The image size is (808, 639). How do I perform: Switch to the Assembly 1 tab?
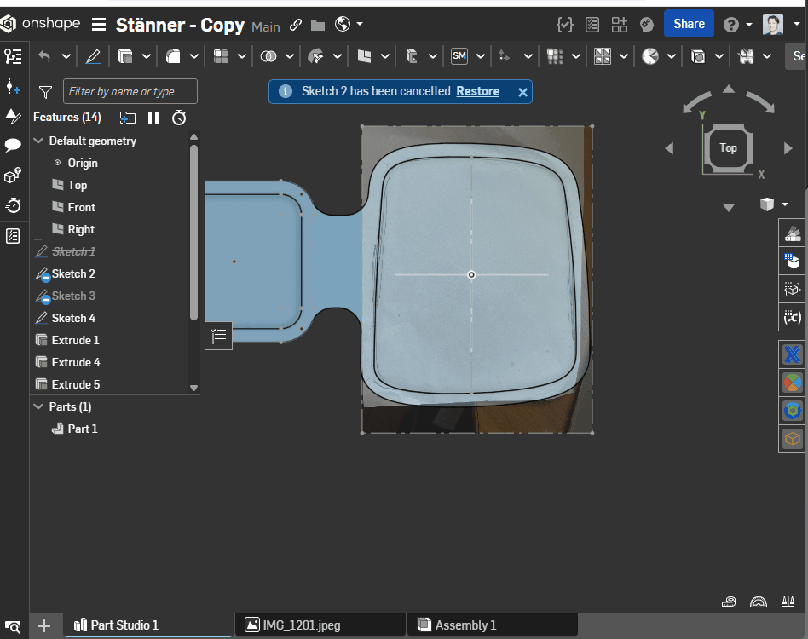pos(465,625)
